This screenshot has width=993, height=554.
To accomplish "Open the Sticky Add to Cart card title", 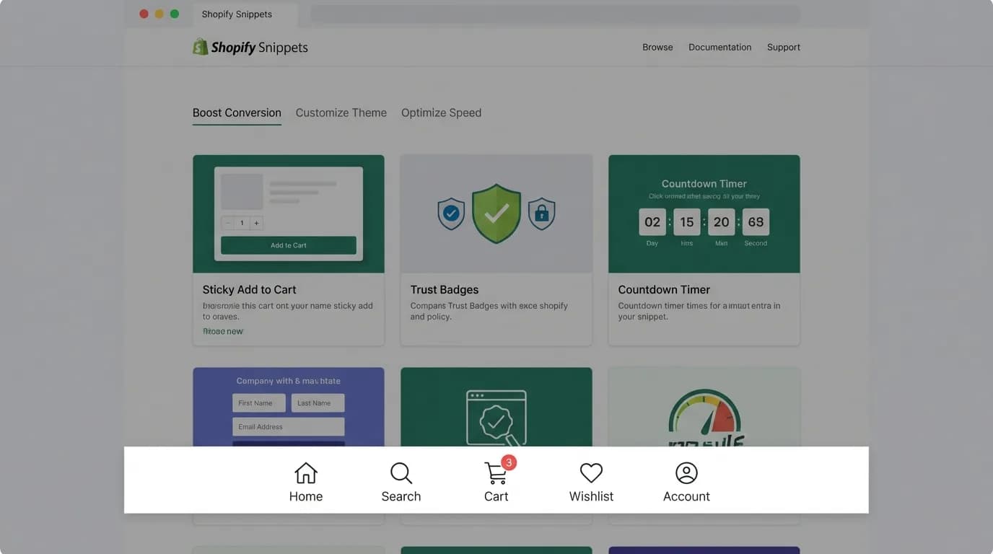I will 250,290.
